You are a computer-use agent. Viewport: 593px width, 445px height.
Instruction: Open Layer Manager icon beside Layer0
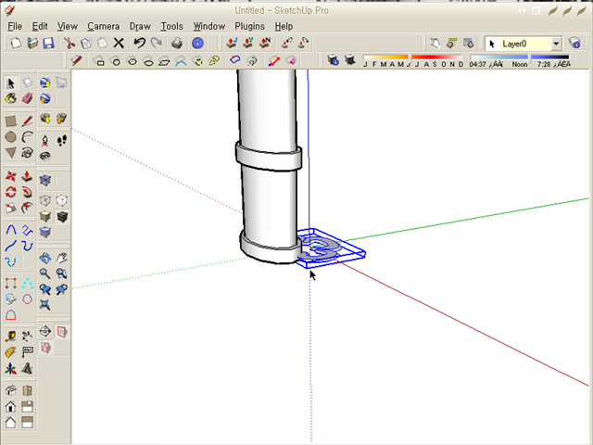point(574,44)
